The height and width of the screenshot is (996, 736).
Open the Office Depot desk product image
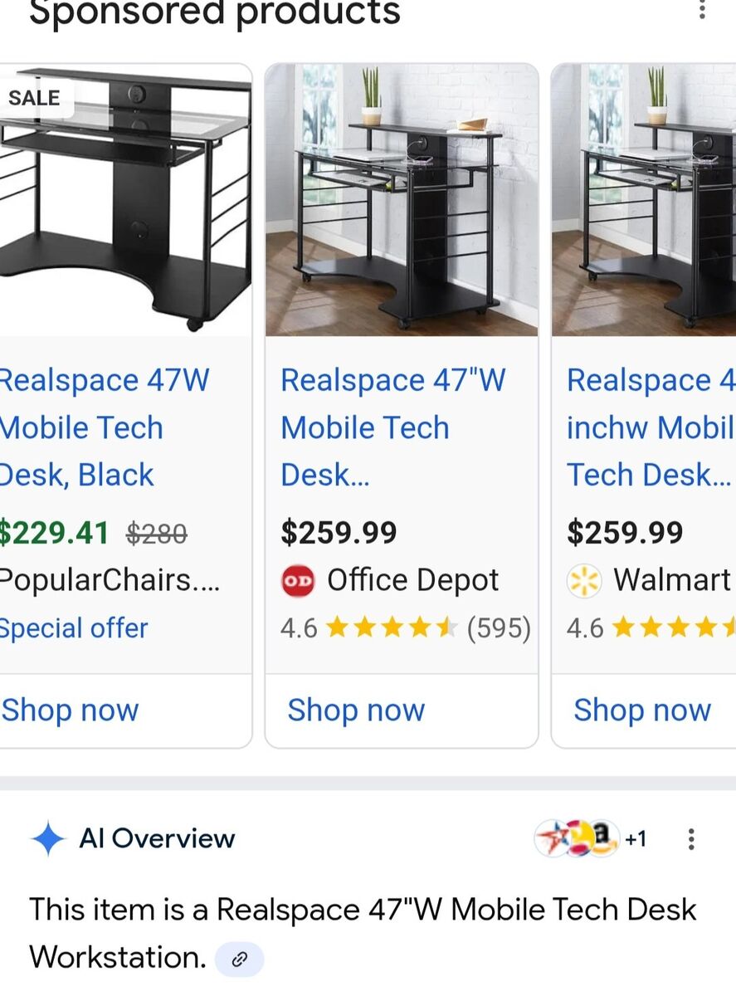402,200
